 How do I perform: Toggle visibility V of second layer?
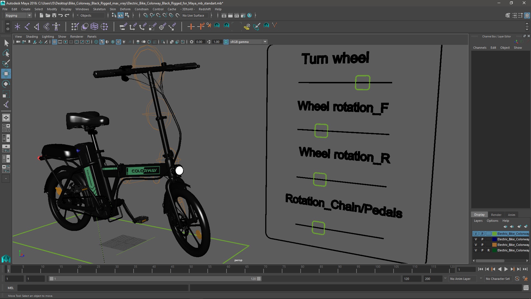[x=476, y=239]
